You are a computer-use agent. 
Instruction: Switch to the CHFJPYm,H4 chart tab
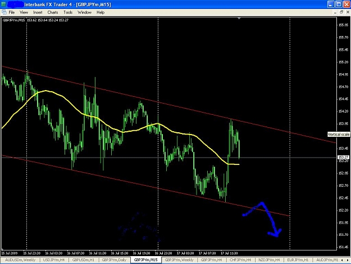tap(240, 260)
